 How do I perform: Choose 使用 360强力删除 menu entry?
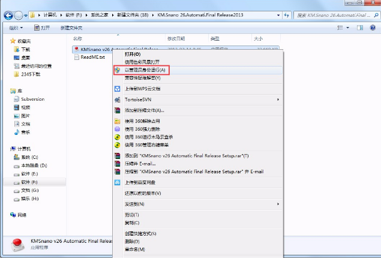[142, 129]
